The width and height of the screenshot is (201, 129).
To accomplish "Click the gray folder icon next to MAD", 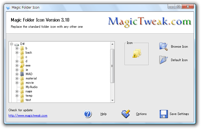I will pos(22,74).
